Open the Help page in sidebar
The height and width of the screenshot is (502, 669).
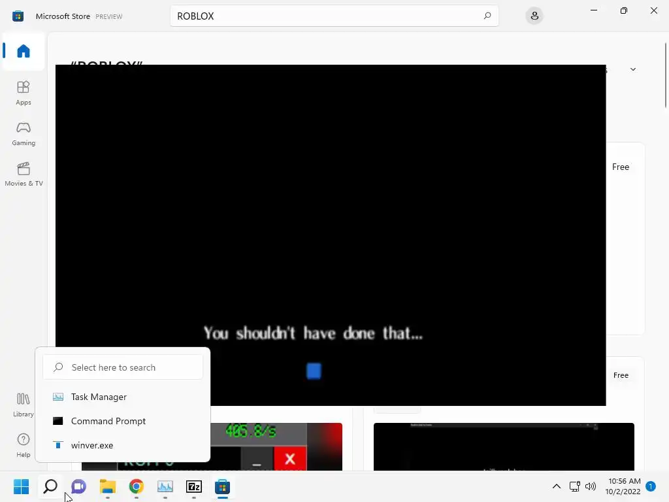coord(24,445)
